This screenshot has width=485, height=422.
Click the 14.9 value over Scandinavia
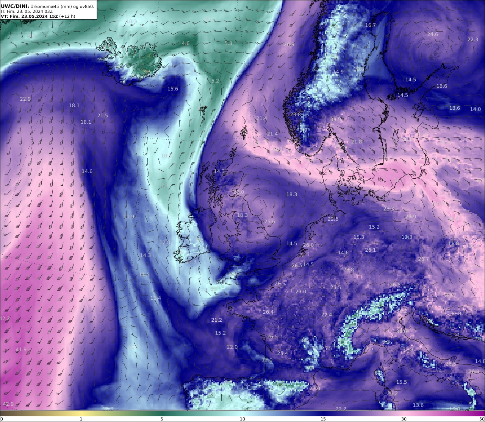(x=338, y=72)
